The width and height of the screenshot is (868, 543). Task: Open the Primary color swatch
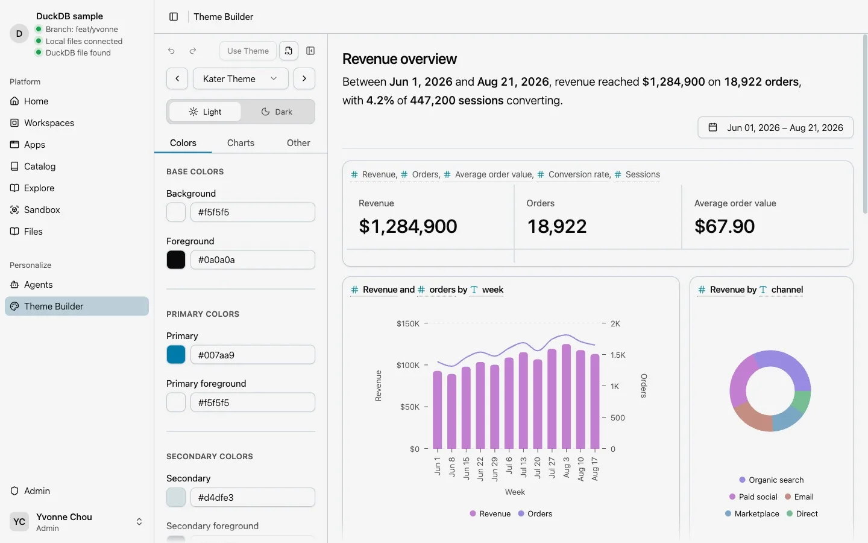point(176,355)
